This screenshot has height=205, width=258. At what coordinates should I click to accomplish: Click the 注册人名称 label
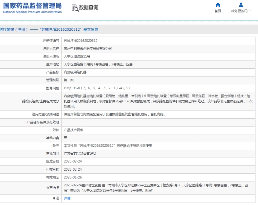[x=51, y=49]
